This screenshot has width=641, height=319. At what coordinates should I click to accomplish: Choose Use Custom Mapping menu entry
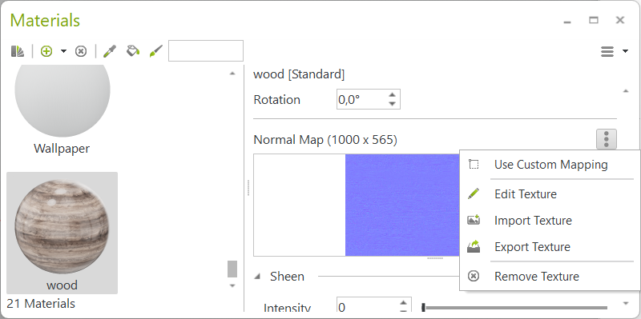coord(550,165)
